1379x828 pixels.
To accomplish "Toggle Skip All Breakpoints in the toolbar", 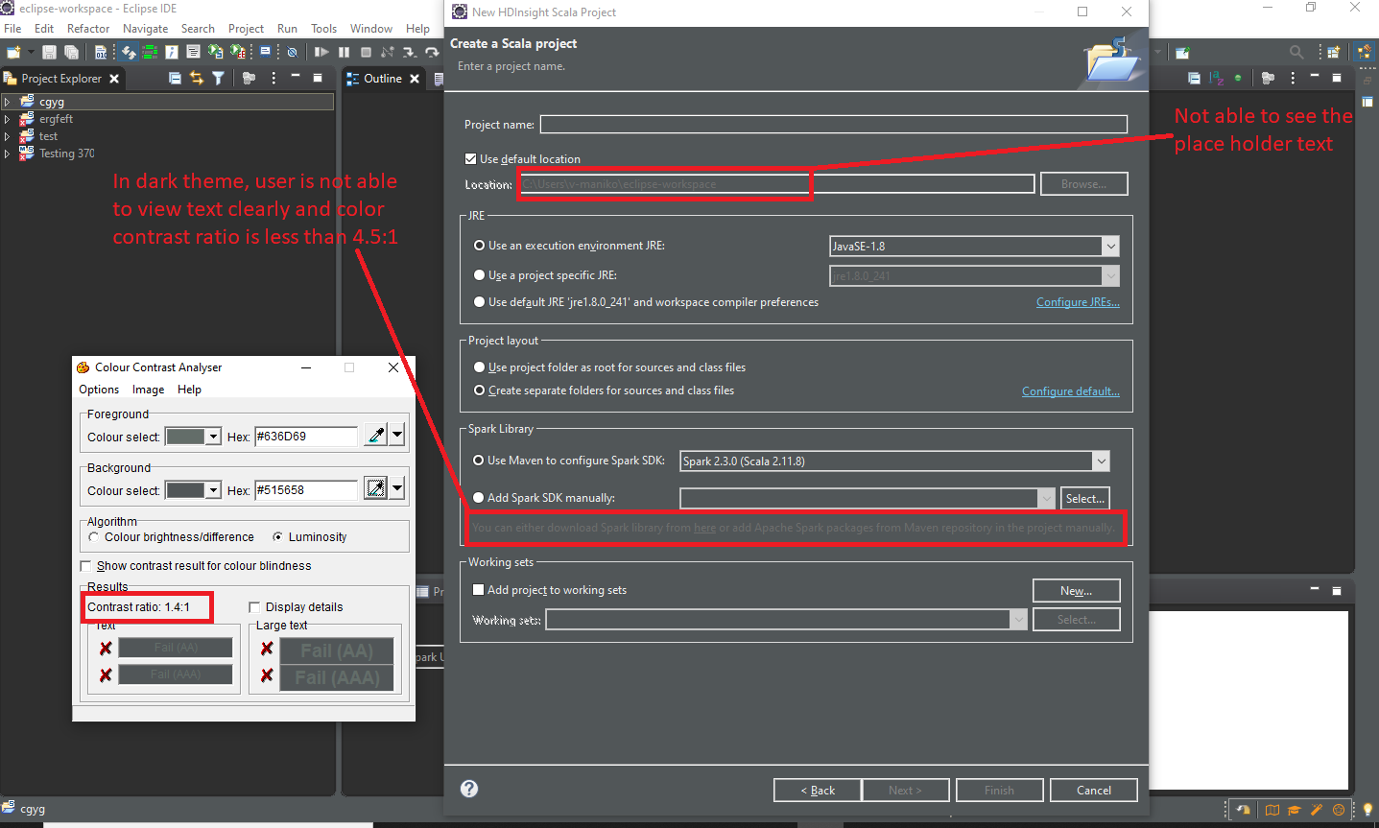I will (293, 52).
